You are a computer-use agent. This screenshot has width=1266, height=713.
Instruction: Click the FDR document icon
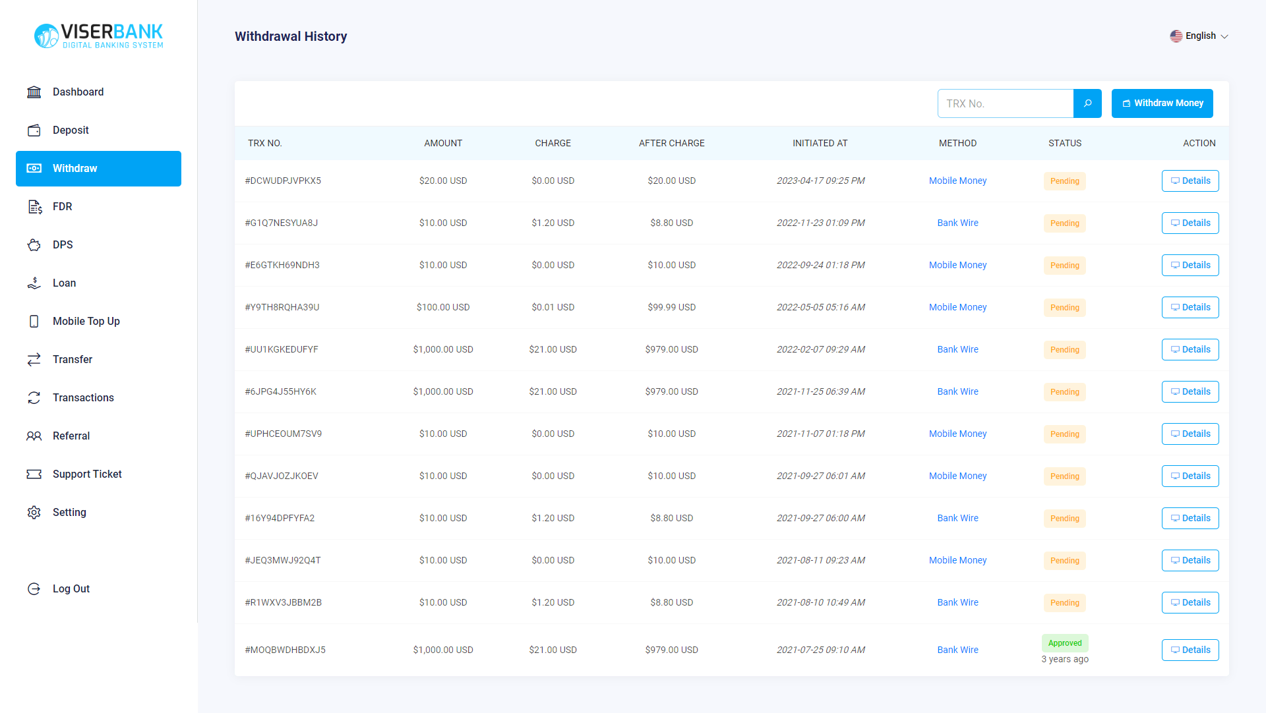click(34, 207)
